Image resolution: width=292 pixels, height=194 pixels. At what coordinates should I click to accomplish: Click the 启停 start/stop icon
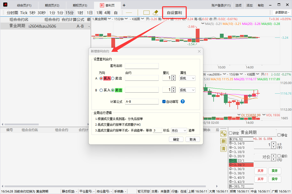(223, 134)
